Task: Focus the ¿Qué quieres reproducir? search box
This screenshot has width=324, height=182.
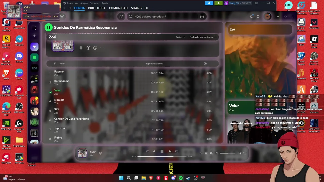Action: [x=163, y=16]
